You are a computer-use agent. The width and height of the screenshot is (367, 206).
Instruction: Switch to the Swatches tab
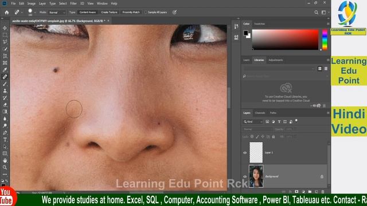coord(259,24)
